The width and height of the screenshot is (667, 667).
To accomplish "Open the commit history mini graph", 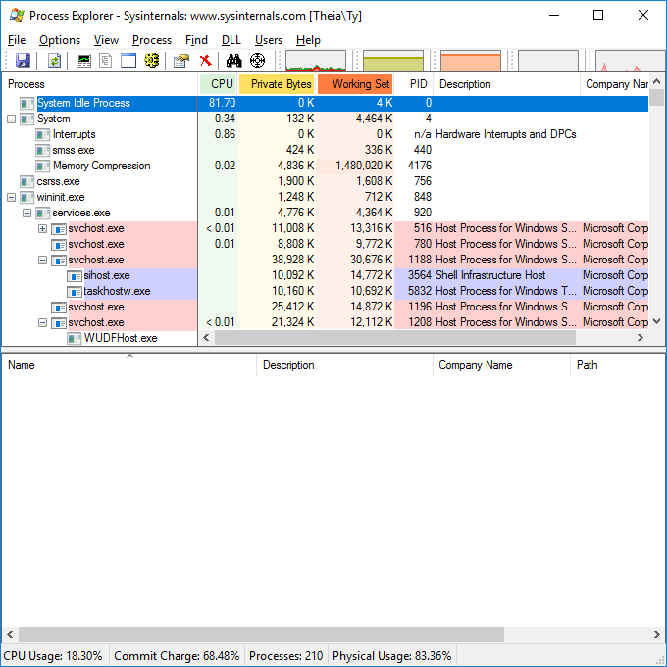I will 393,61.
